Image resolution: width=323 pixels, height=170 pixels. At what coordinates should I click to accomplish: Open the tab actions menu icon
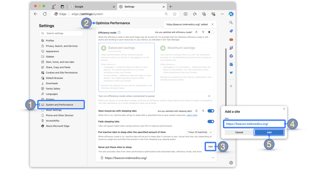(62, 7)
